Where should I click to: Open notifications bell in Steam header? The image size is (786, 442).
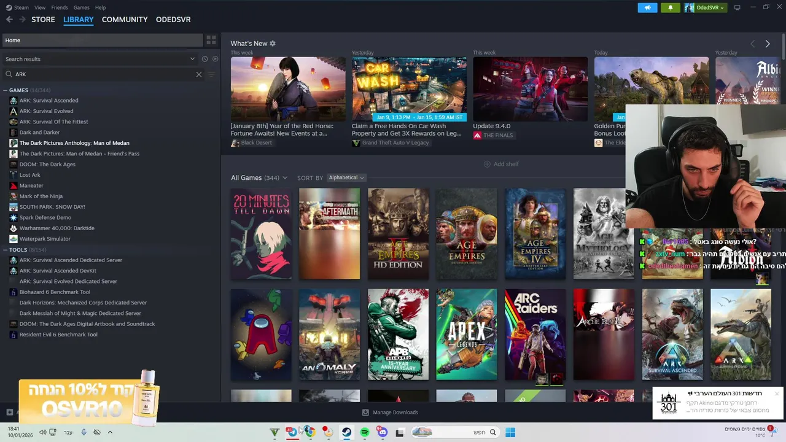click(670, 7)
